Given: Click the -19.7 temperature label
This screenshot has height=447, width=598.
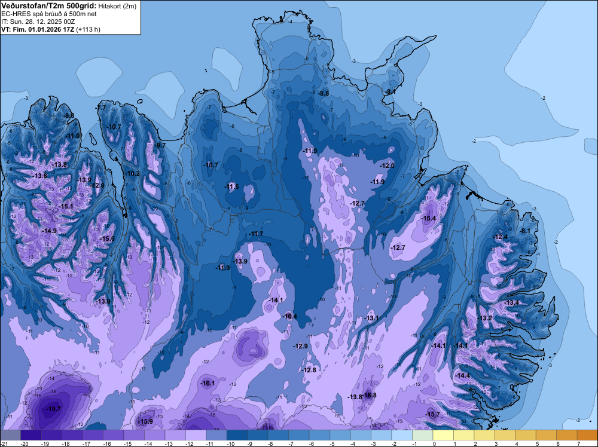Looking at the screenshot, I should (53, 409).
